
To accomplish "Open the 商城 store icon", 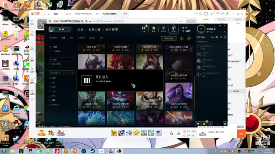I will (x=174, y=29).
